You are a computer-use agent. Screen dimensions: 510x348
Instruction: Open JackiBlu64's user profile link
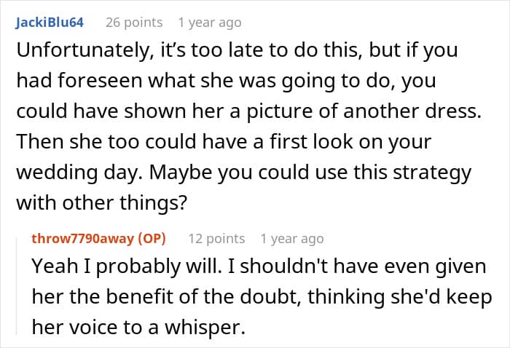coord(50,23)
